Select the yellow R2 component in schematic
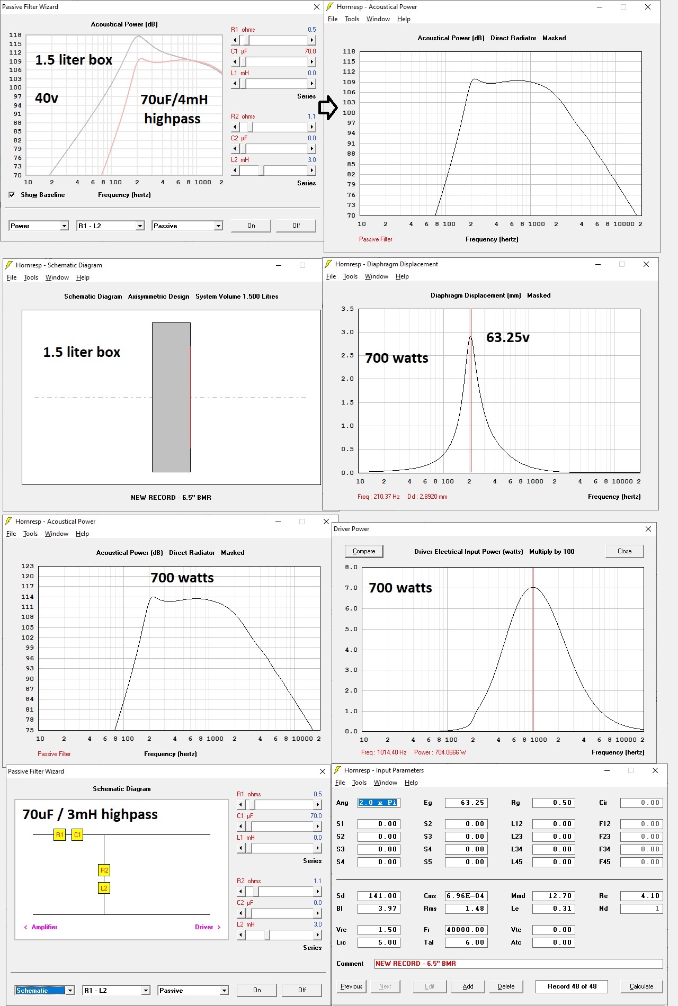The image size is (678, 1006). 104,870
